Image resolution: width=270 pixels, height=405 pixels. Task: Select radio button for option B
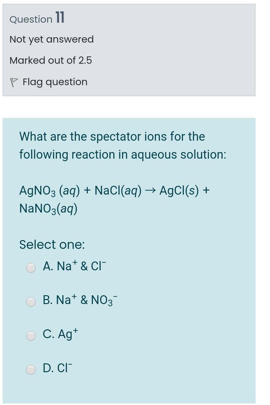pos(31,302)
